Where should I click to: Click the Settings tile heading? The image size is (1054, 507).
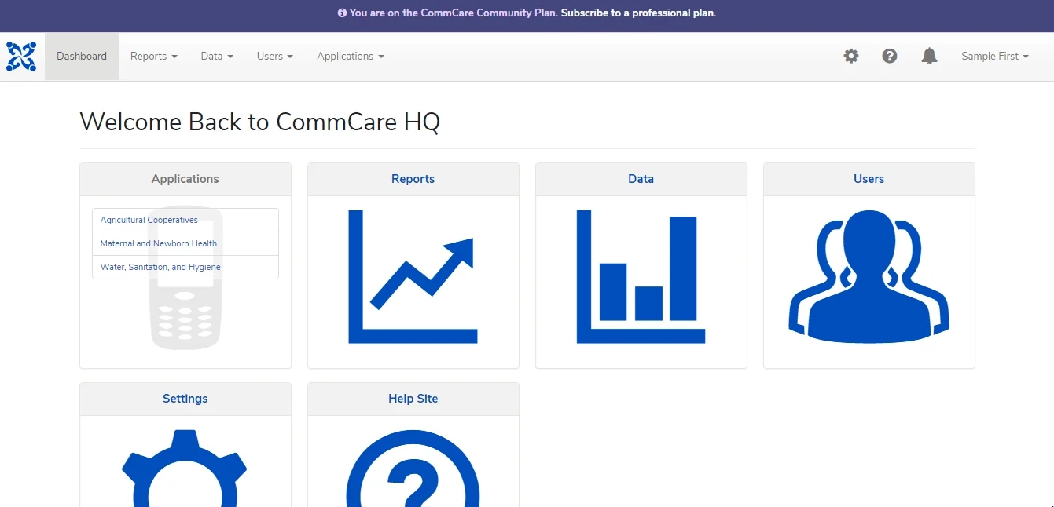tap(185, 399)
